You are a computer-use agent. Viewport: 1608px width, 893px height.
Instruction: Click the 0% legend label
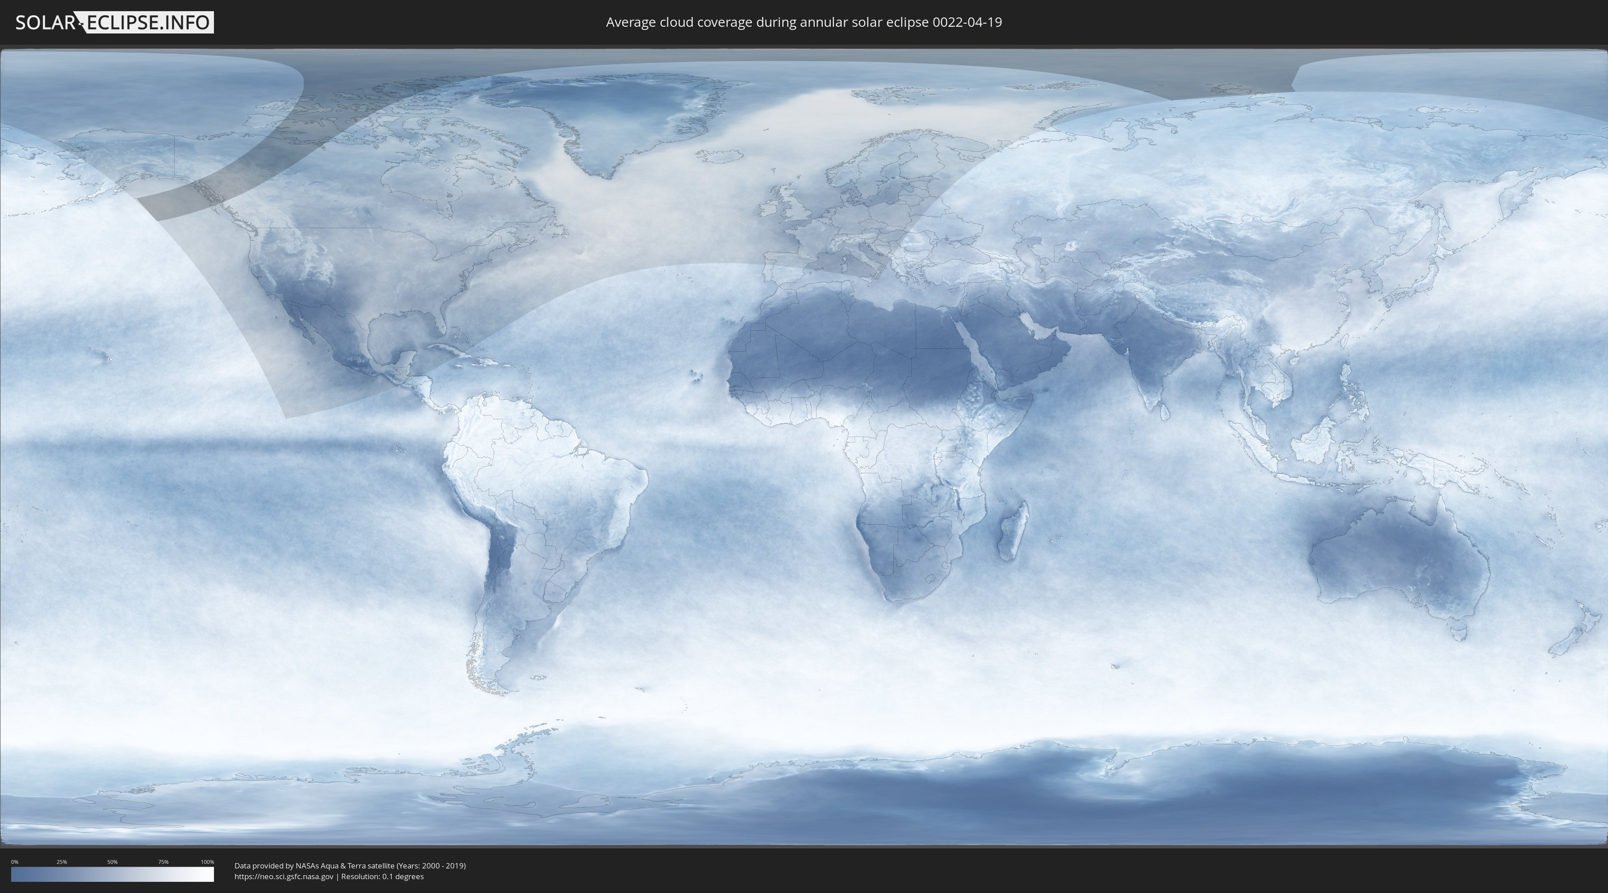(14, 862)
